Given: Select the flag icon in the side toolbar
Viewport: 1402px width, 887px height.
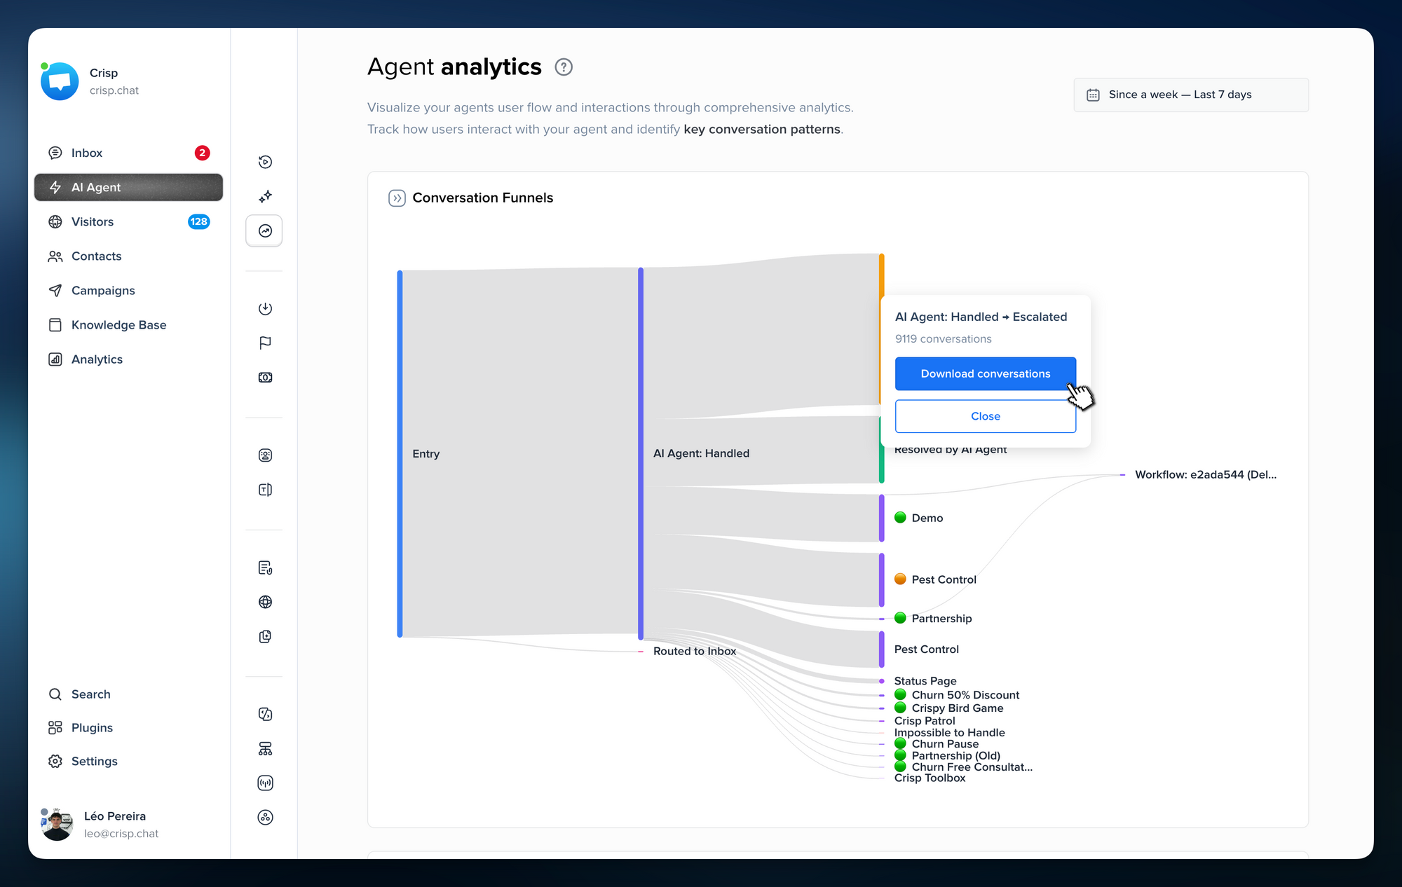Looking at the screenshot, I should (264, 342).
